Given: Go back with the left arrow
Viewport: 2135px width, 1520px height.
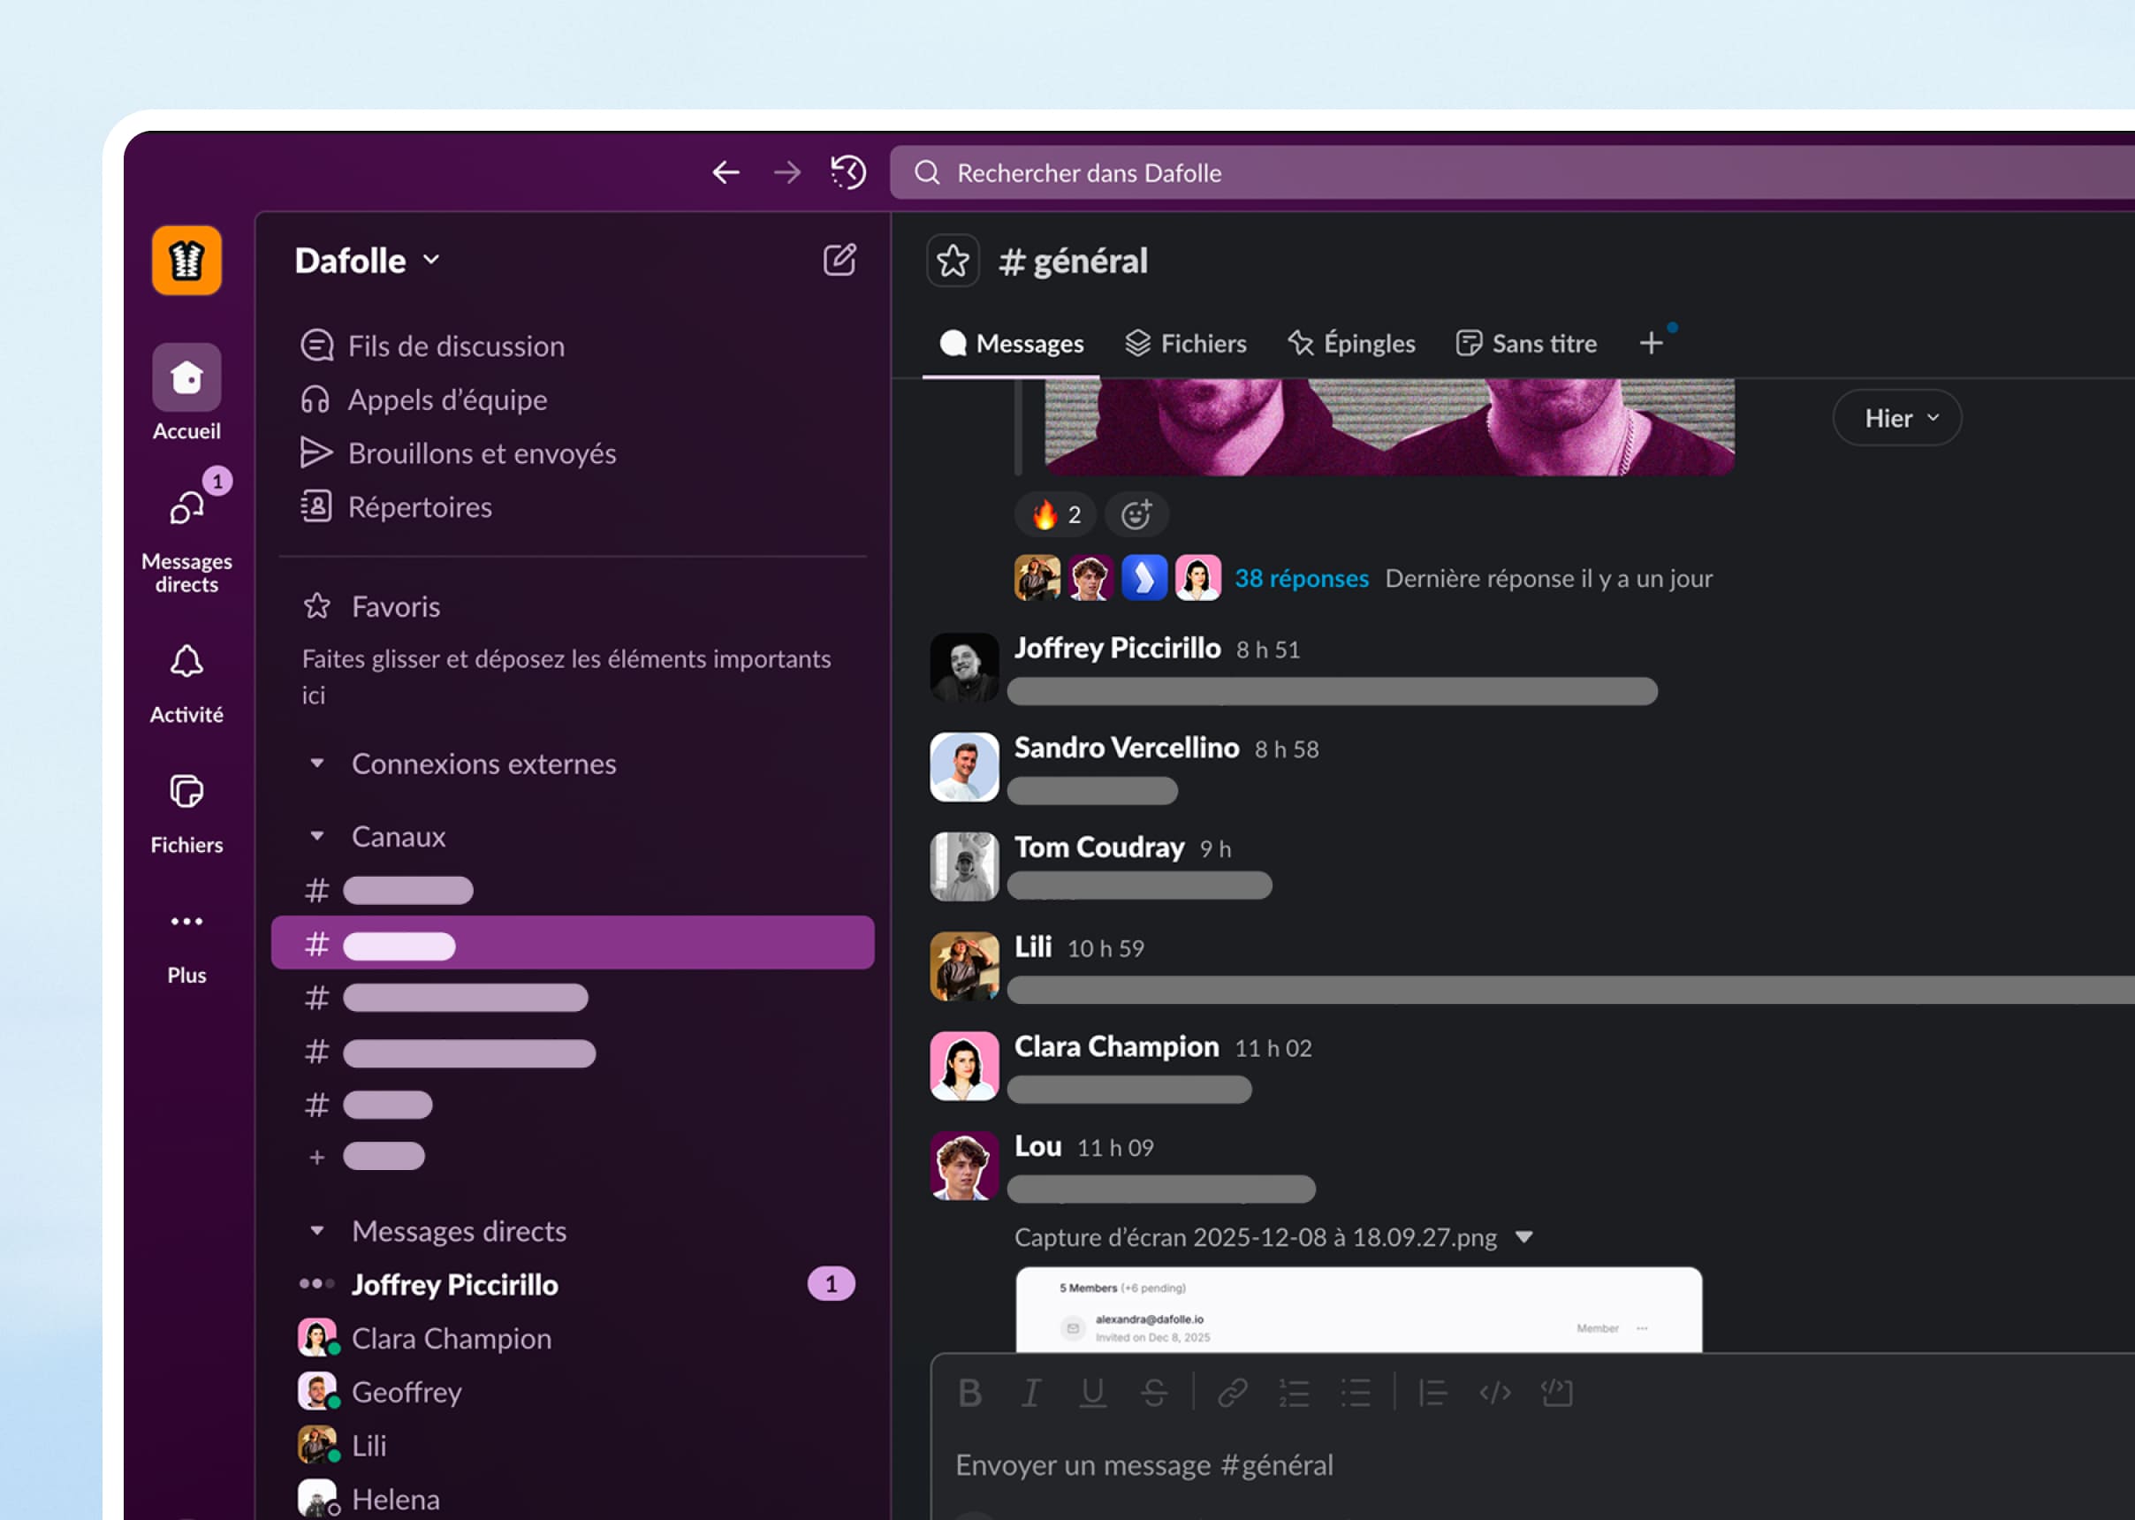Looking at the screenshot, I should [x=726, y=172].
